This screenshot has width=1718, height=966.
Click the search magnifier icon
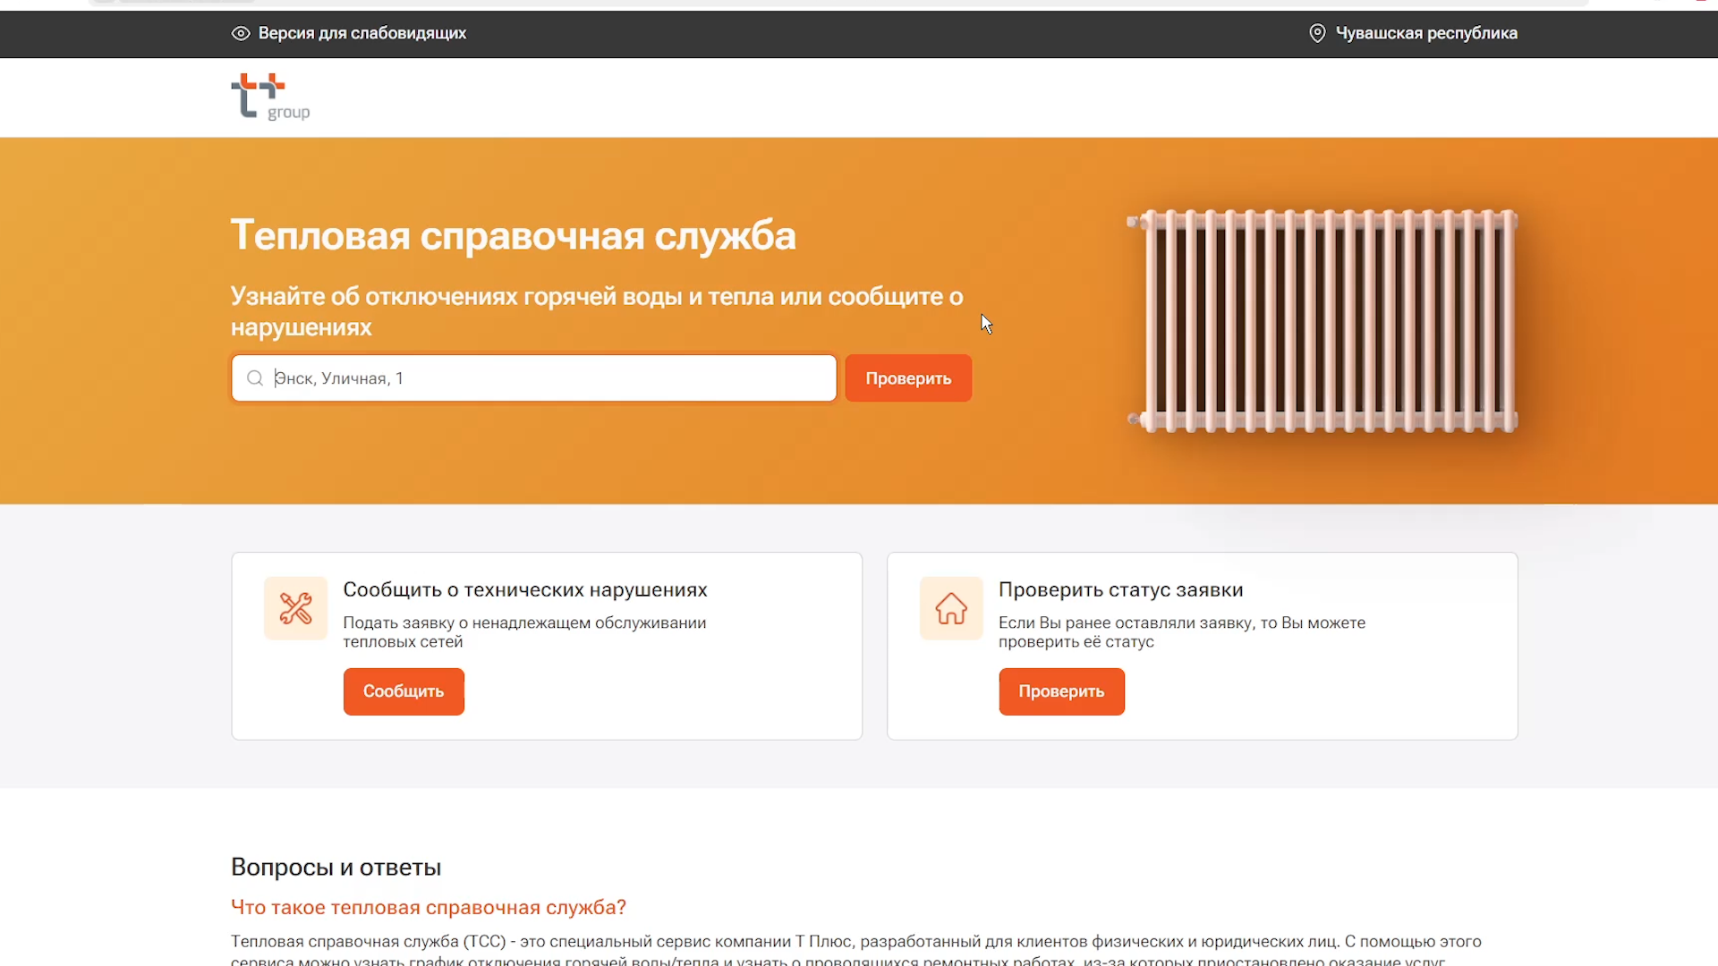tap(254, 377)
